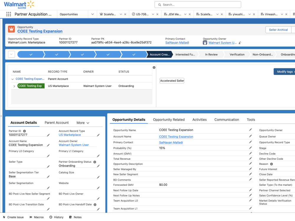Screen dimensions: 295x221
Task: Switch to Activities tab
Action: (199, 120)
